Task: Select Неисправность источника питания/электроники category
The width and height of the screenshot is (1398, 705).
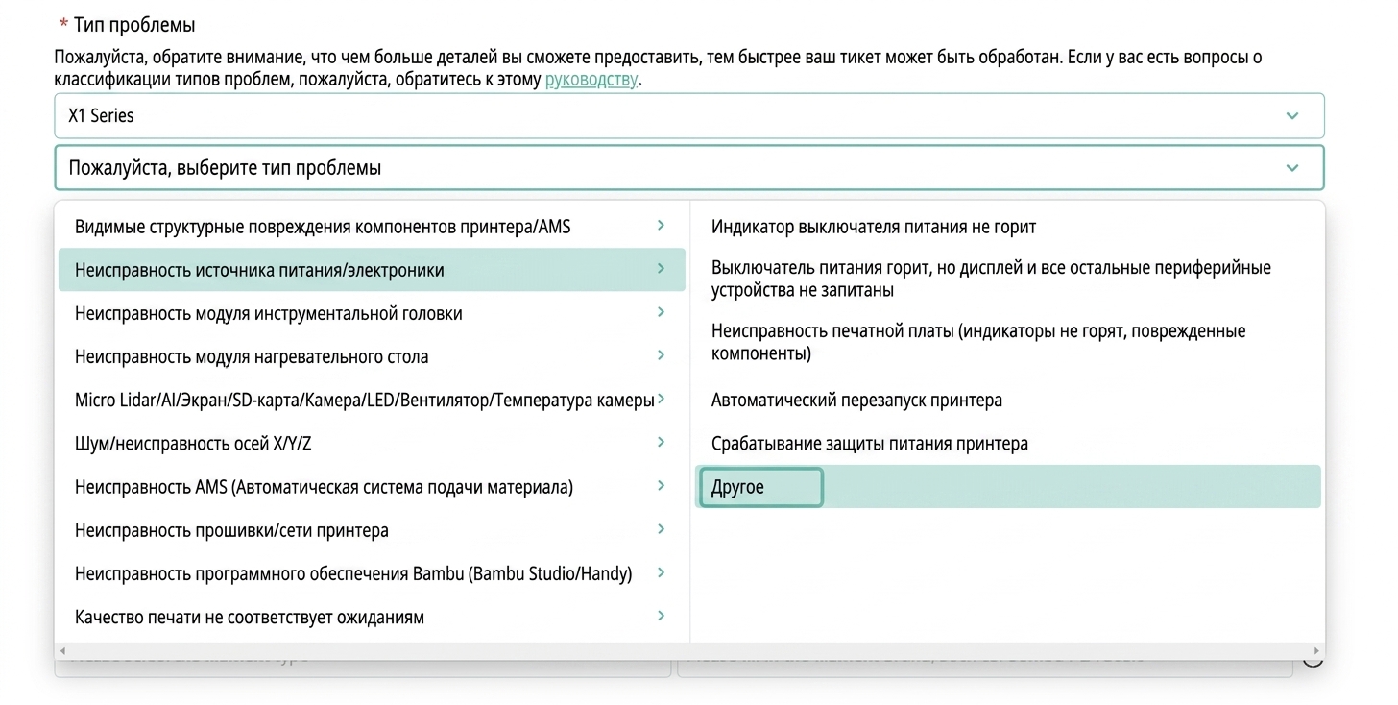Action: tap(372, 270)
